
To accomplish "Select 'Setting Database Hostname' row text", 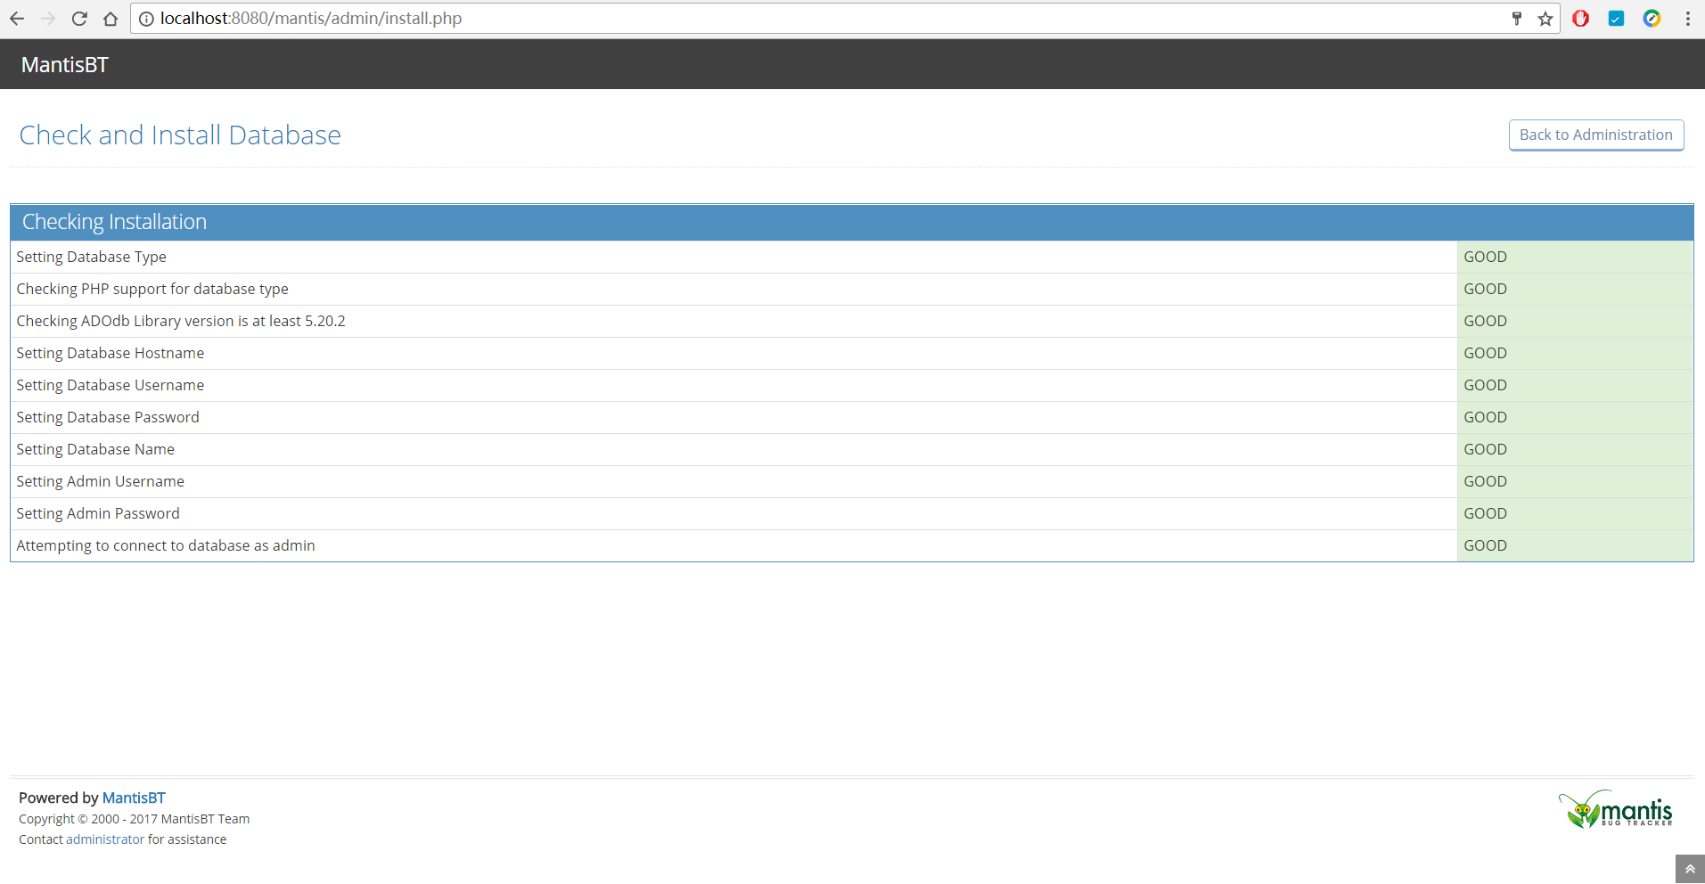I will tap(111, 353).
